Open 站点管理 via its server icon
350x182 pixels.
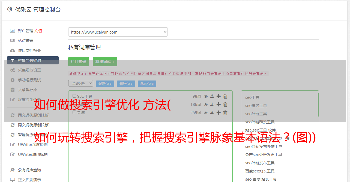coord(13,41)
